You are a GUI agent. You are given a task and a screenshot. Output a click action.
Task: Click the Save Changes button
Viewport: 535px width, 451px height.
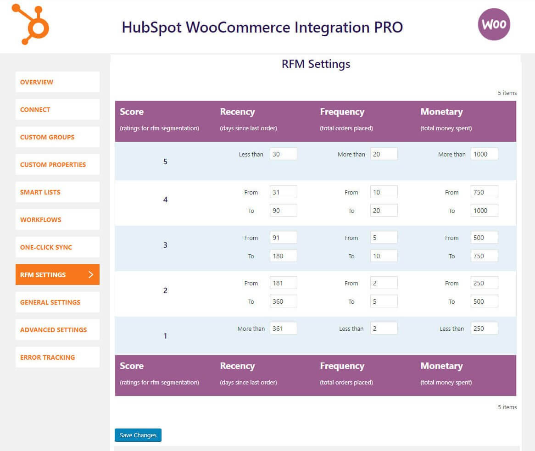[138, 435]
